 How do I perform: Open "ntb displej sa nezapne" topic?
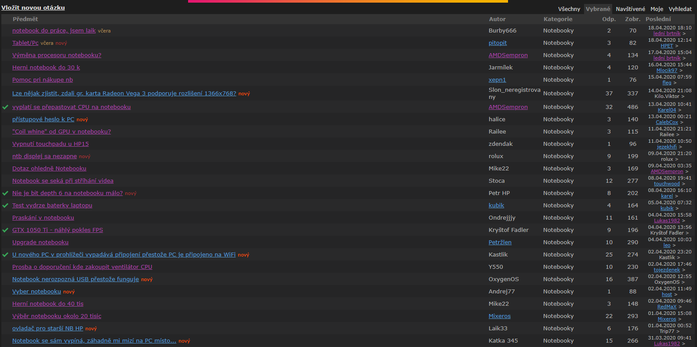[44, 156]
